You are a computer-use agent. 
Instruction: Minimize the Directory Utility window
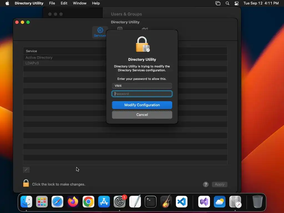22,22
